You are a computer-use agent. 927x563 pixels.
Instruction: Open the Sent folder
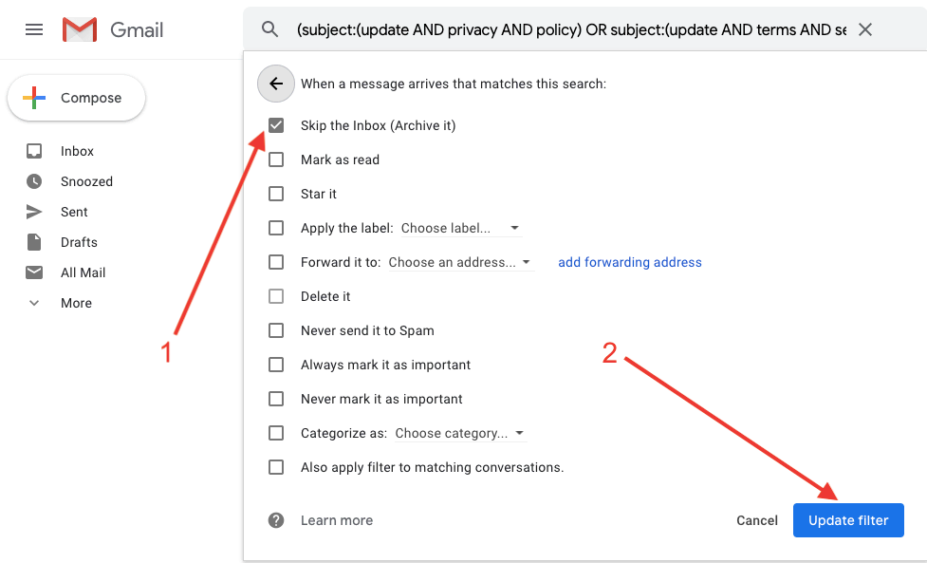pyautogui.click(x=74, y=212)
